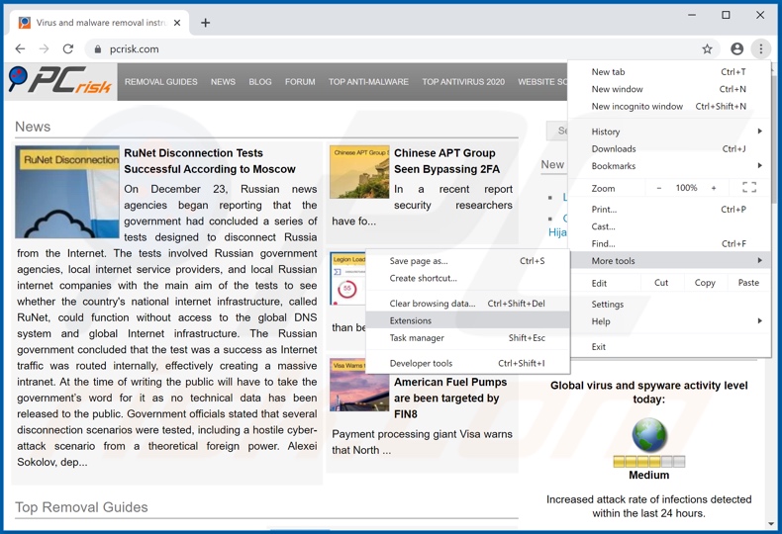This screenshot has width=782, height=534.
Task: Click the fullscreen icon in Zoom row
Action: click(749, 188)
